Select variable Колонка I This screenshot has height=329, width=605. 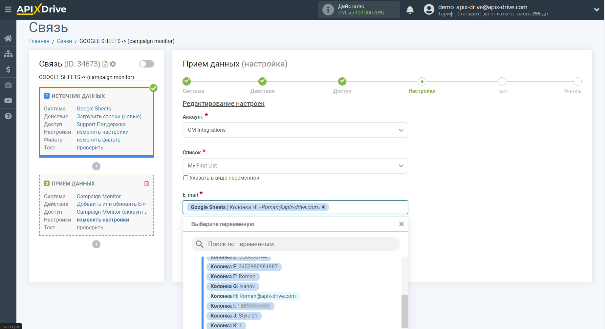240,306
